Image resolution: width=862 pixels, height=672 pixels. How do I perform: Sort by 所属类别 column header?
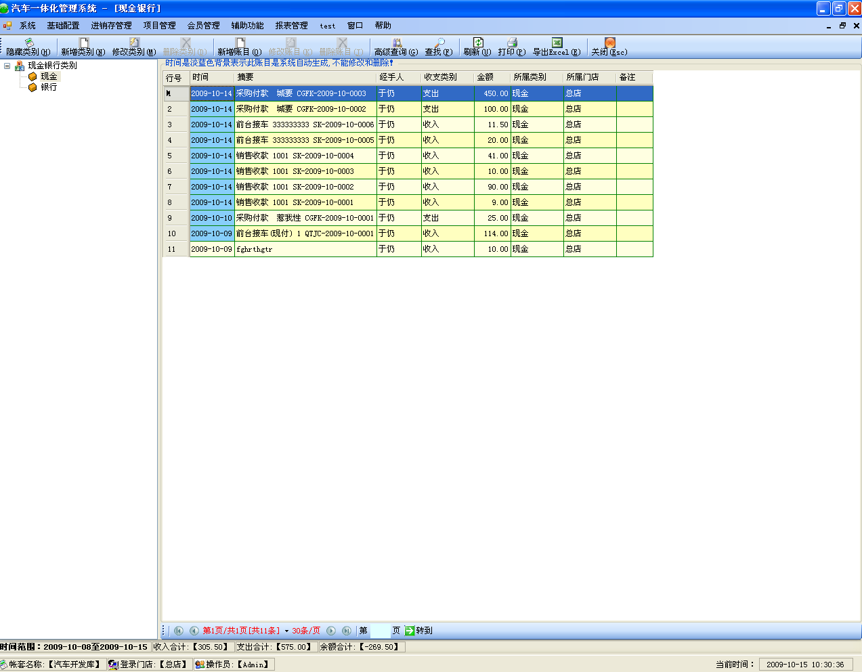click(x=537, y=77)
